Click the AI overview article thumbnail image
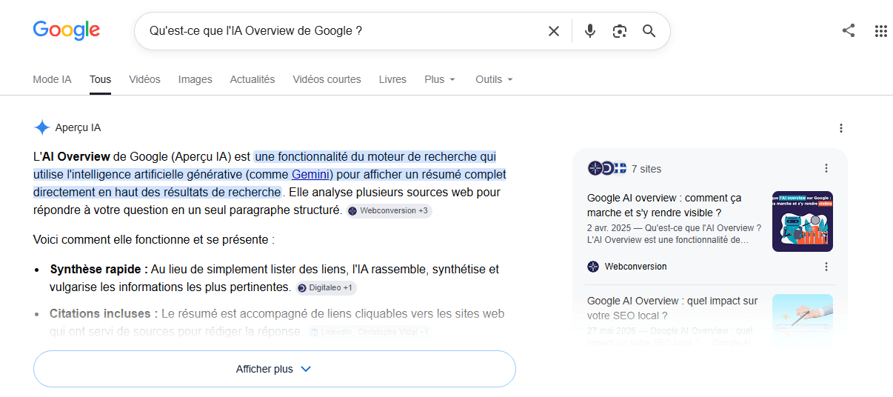 (803, 221)
